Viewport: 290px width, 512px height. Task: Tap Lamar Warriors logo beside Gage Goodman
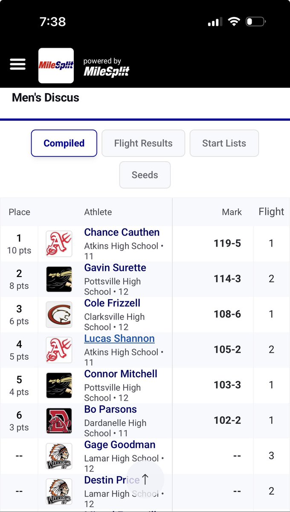click(59, 456)
